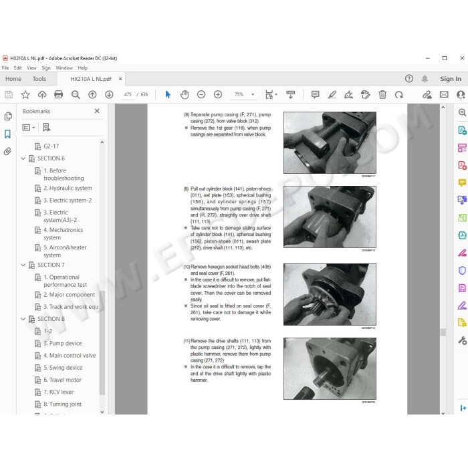This screenshot has height=468, width=468.
Task: Open the Find text magnifier
Action: [x=76, y=95]
